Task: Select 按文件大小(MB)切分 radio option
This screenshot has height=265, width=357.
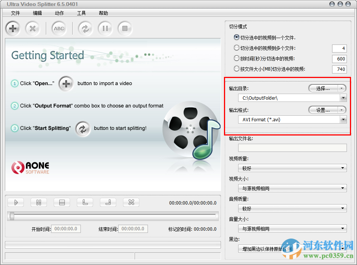Action: tap(236, 69)
